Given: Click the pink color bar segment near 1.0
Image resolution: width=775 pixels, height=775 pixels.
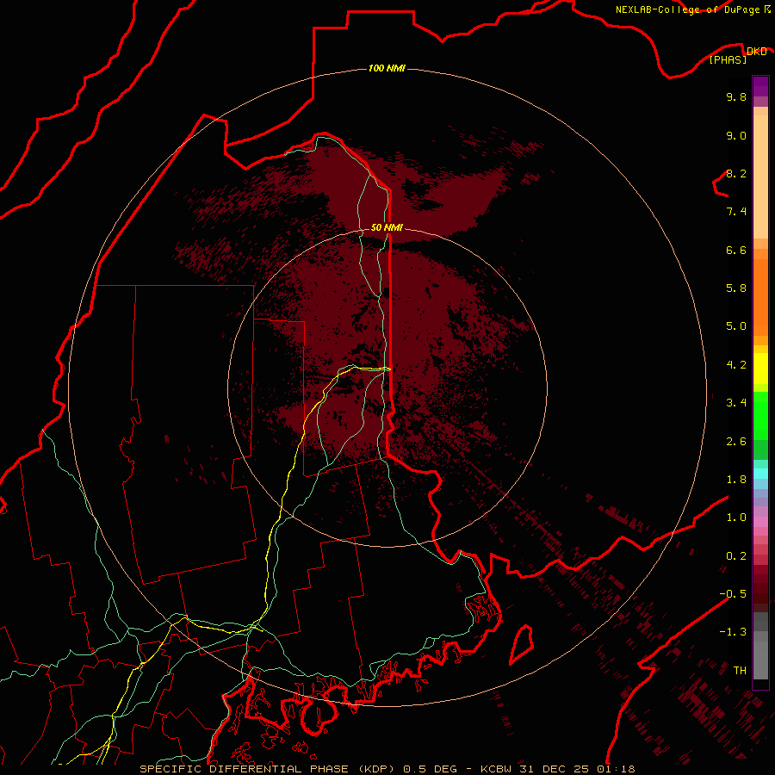Looking at the screenshot, I should coord(760,522).
